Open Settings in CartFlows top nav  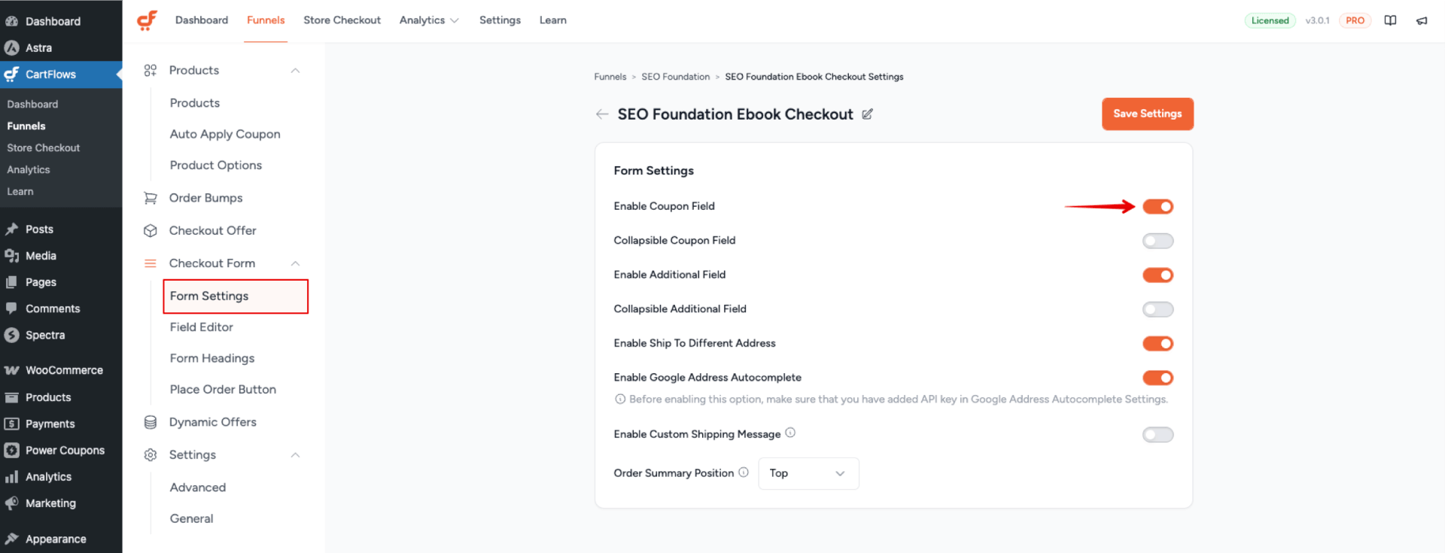pos(500,20)
